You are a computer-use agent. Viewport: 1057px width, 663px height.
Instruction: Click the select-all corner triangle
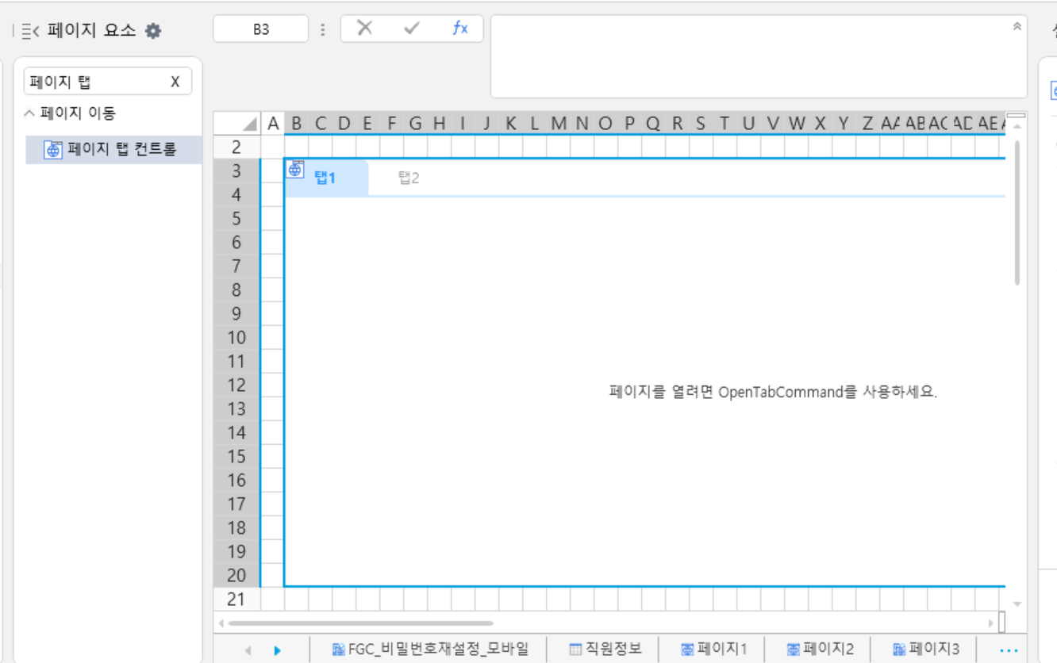tap(249, 124)
